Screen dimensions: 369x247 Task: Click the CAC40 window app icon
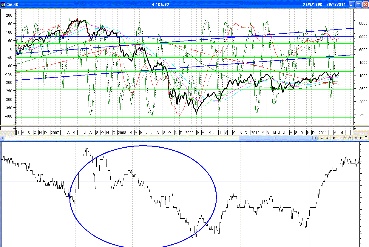click(x=3, y=4)
